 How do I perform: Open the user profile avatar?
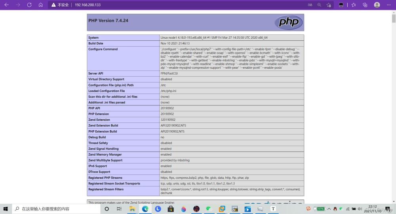[x=377, y=5]
